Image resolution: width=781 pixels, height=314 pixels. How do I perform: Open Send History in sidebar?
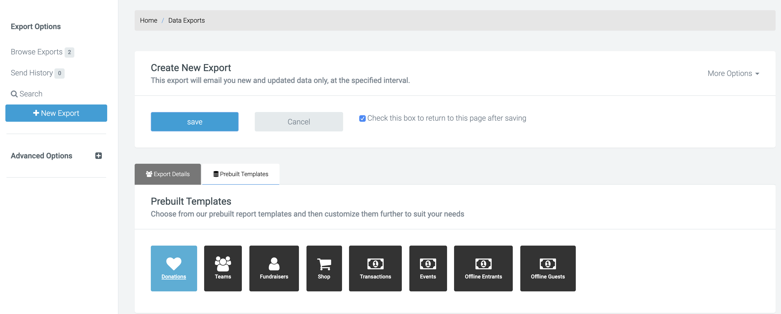[x=32, y=73]
